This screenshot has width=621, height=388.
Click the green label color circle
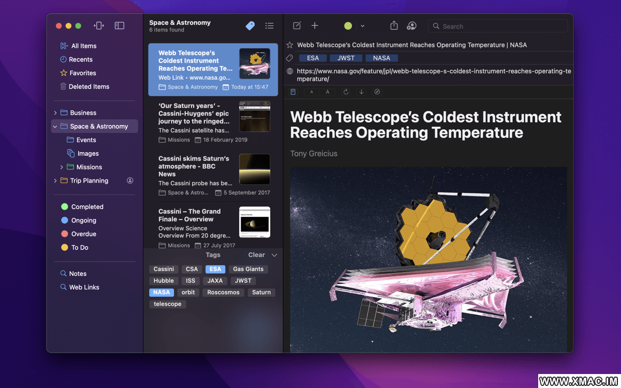click(x=348, y=26)
